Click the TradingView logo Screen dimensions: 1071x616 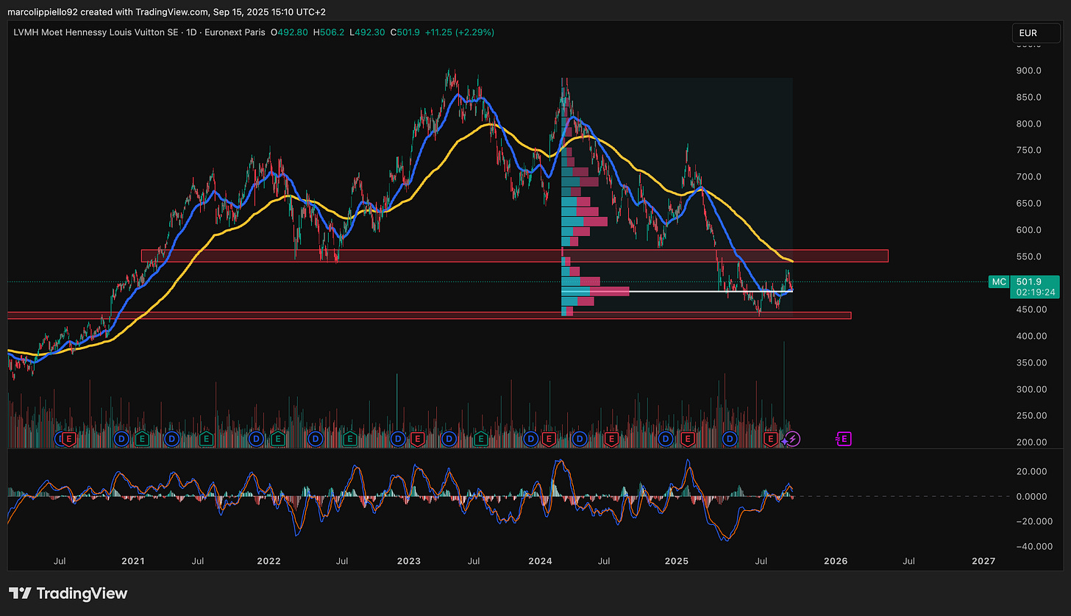click(x=68, y=593)
